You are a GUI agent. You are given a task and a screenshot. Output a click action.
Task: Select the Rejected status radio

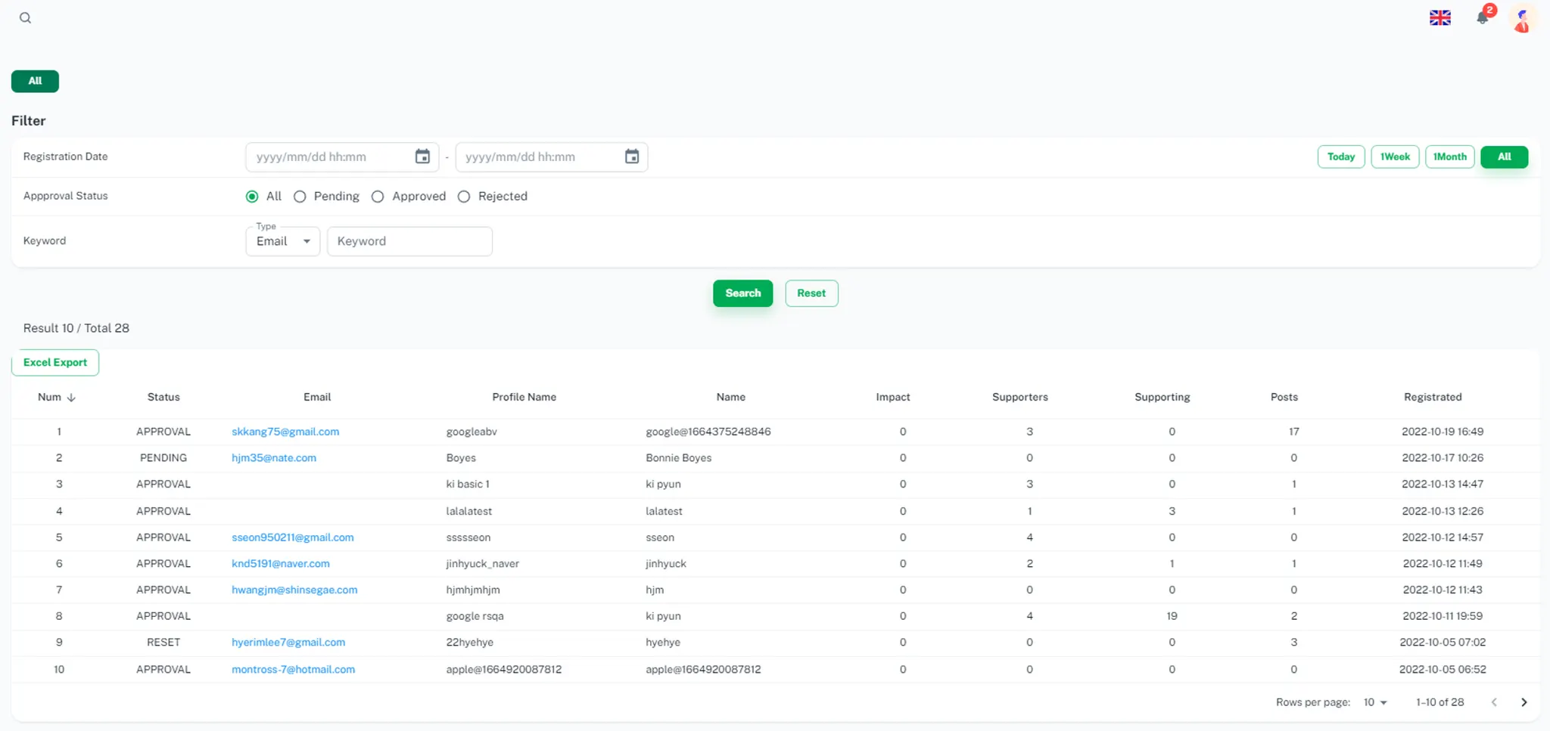point(464,197)
